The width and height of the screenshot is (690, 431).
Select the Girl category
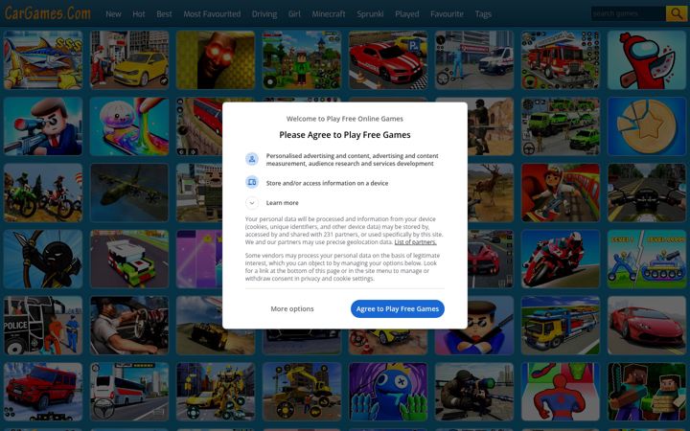pos(294,14)
